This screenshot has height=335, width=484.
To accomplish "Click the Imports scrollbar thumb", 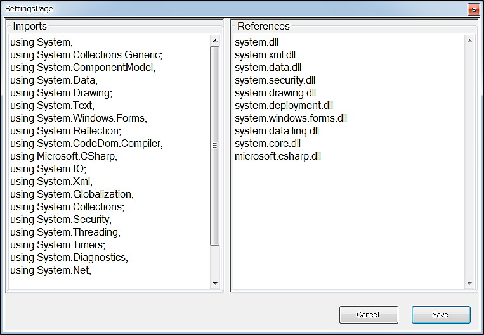I will click(214, 145).
